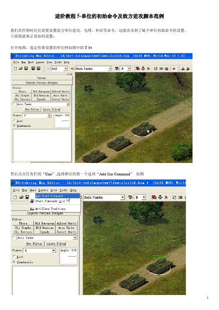Select Thumbnails radio button in second editor

tap(14, 262)
